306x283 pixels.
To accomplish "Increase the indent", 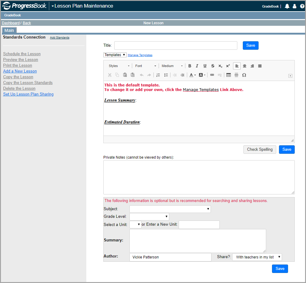I will (182, 75).
